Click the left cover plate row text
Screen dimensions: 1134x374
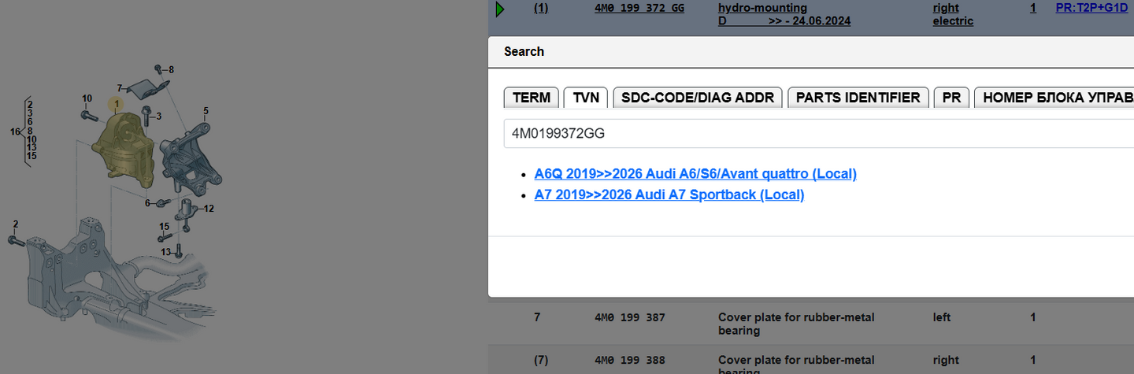click(796, 324)
